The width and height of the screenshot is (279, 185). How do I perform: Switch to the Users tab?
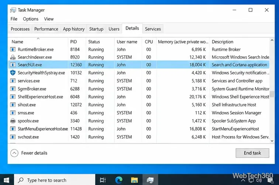114,29
